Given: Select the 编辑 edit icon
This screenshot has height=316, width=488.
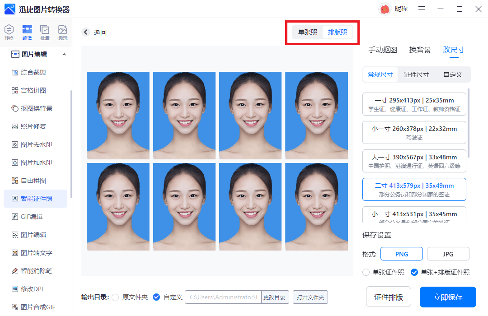Looking at the screenshot, I should [27, 33].
